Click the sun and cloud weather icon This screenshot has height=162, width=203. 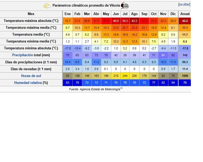tap(47, 6)
